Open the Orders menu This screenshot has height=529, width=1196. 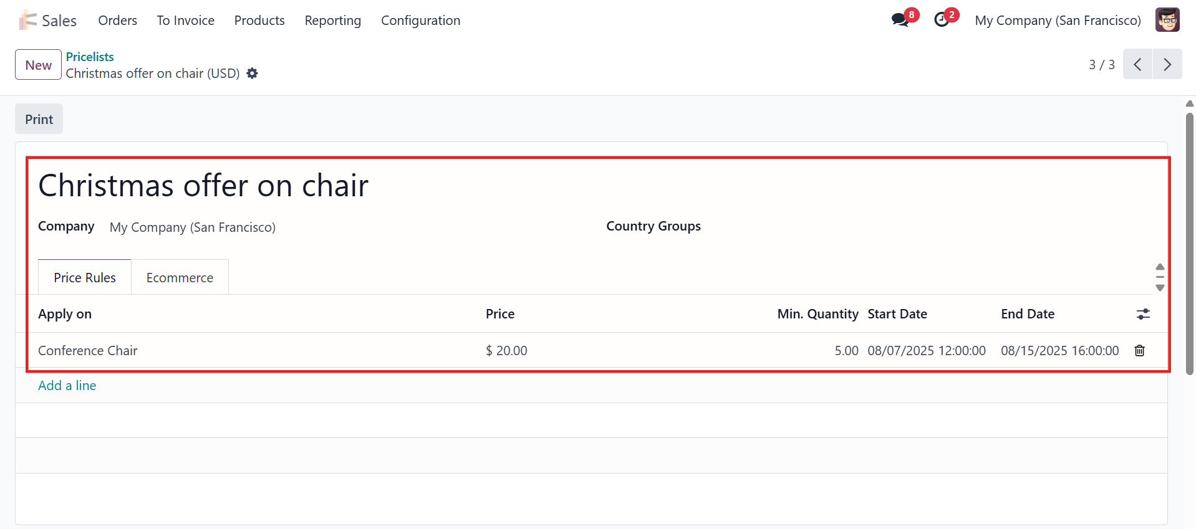click(x=118, y=21)
